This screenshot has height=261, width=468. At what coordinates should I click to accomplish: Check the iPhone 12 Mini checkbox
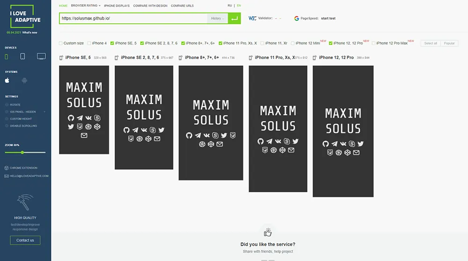pyautogui.click(x=292, y=43)
